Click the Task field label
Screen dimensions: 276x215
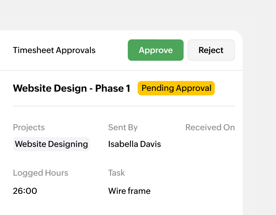click(116, 173)
